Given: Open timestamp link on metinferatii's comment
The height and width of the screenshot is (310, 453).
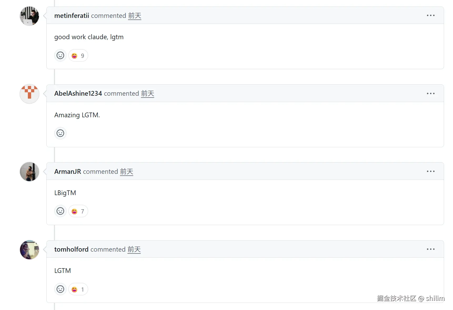Looking at the screenshot, I should [135, 16].
